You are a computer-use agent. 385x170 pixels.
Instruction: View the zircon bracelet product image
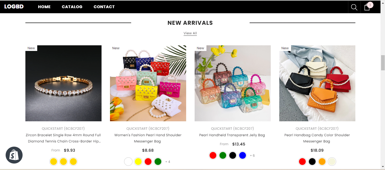pos(63,83)
